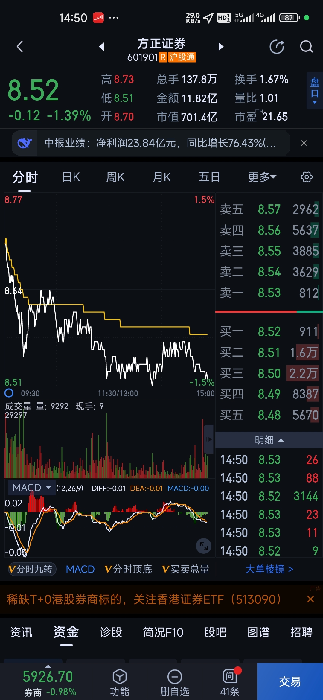Image resolution: width=323 pixels, height=700 pixels.
Task: Select 卖二 price 8.54 row
Action: click(269, 272)
